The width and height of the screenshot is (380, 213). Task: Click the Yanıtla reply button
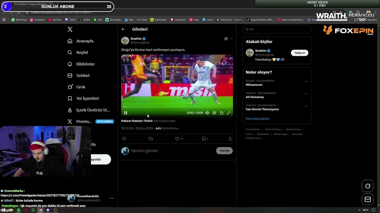click(224, 151)
